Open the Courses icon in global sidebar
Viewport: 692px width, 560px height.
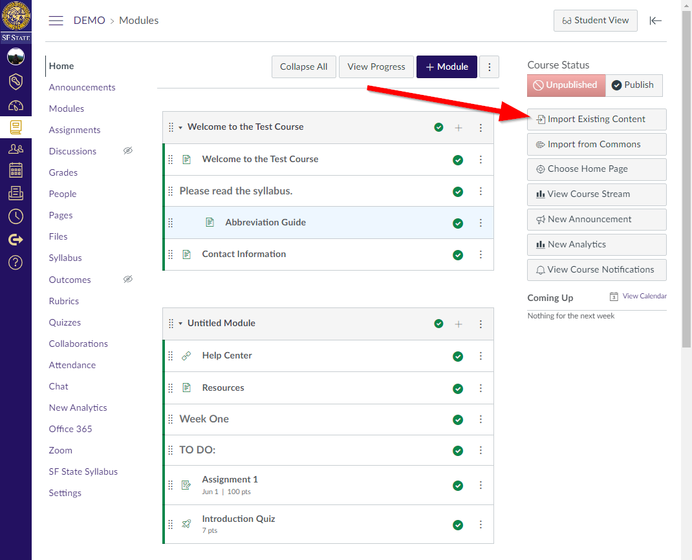pos(16,127)
